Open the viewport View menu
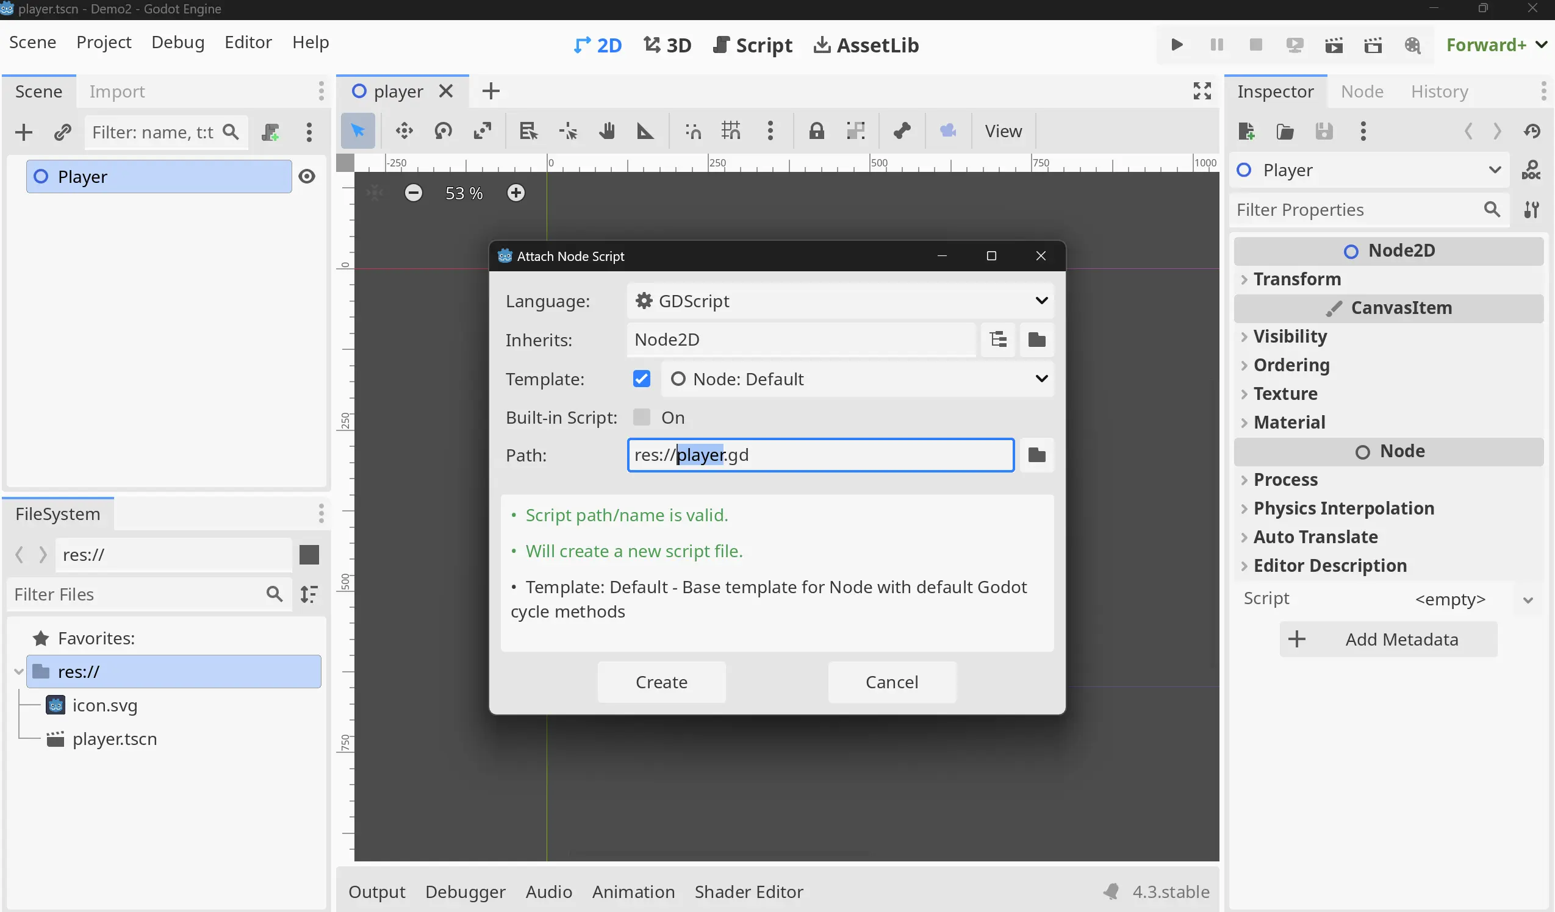This screenshot has width=1555, height=912. click(1003, 130)
